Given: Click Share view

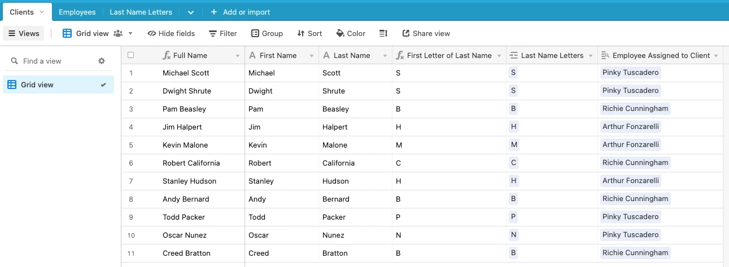Looking at the screenshot, I should point(426,33).
